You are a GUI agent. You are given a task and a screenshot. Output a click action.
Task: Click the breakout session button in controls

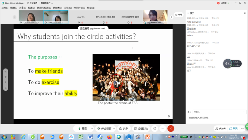tap(141, 129)
